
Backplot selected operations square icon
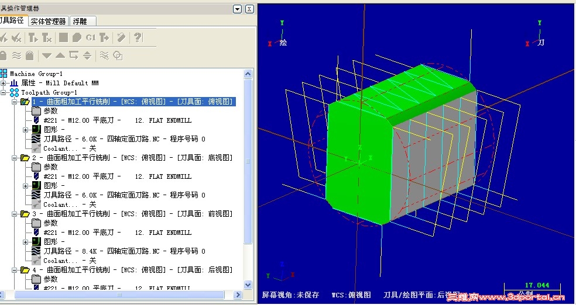64,37
